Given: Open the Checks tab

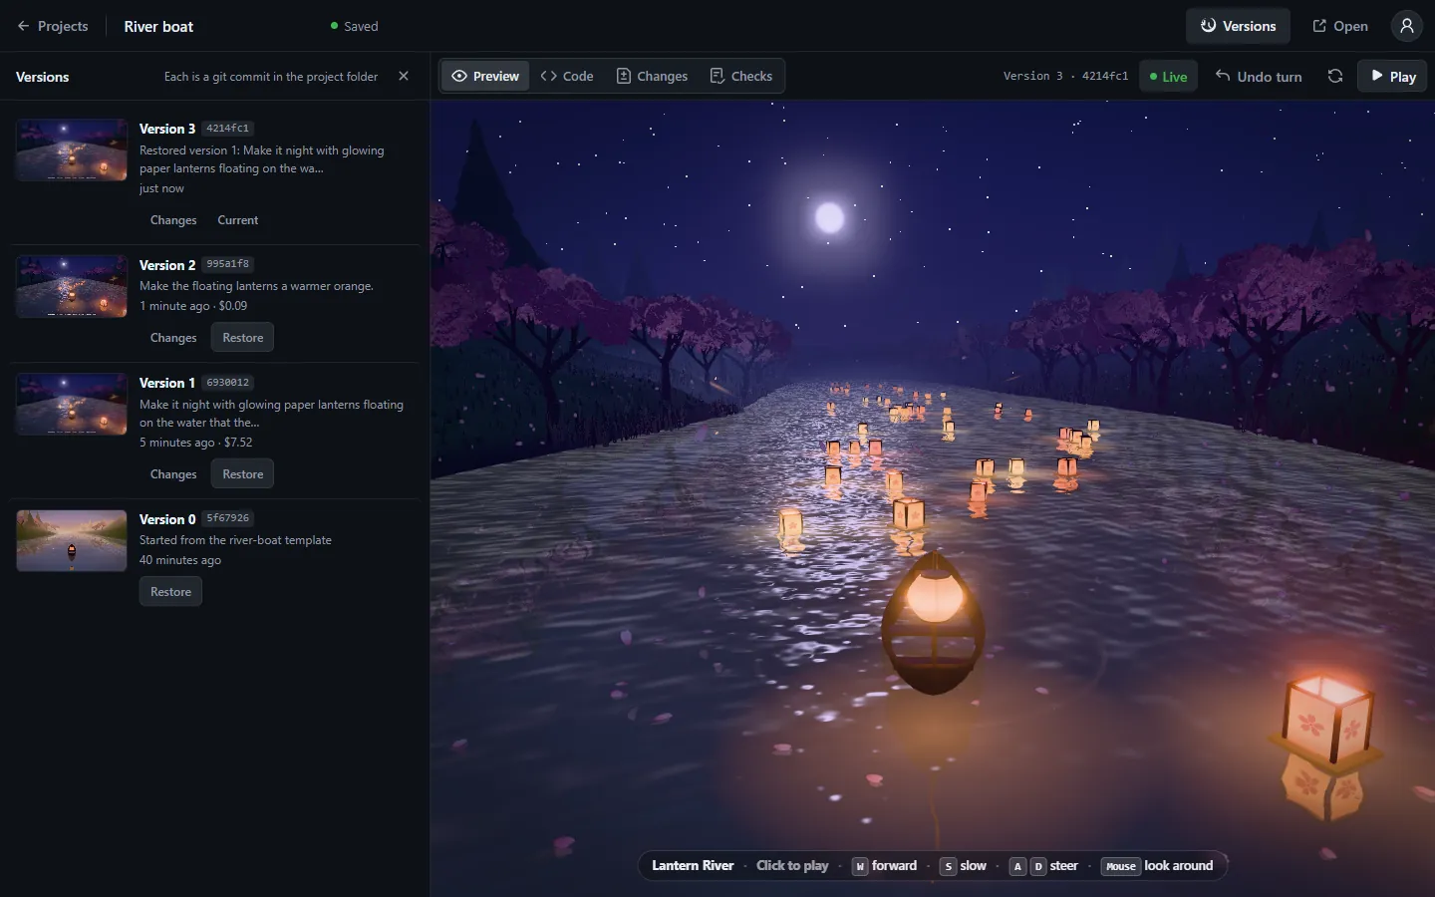Looking at the screenshot, I should coord(740,76).
